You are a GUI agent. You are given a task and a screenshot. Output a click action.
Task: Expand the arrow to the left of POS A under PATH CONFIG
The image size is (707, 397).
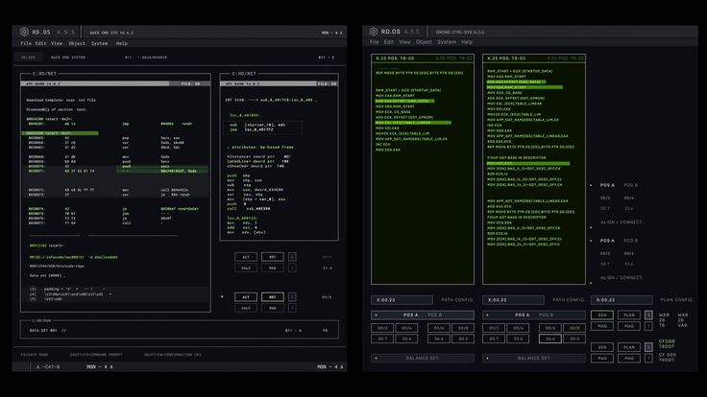(376, 315)
